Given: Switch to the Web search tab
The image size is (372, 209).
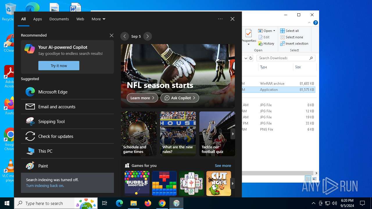Looking at the screenshot, I should pyautogui.click(x=80, y=19).
